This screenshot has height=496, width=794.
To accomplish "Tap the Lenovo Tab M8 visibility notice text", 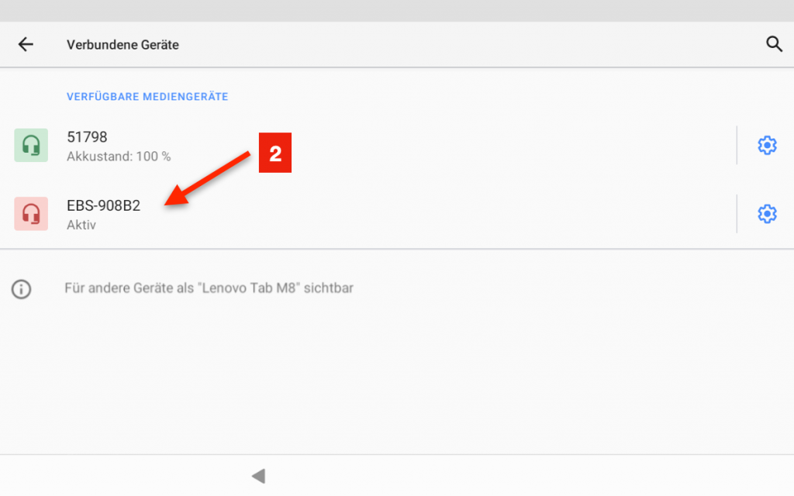I will (209, 288).
